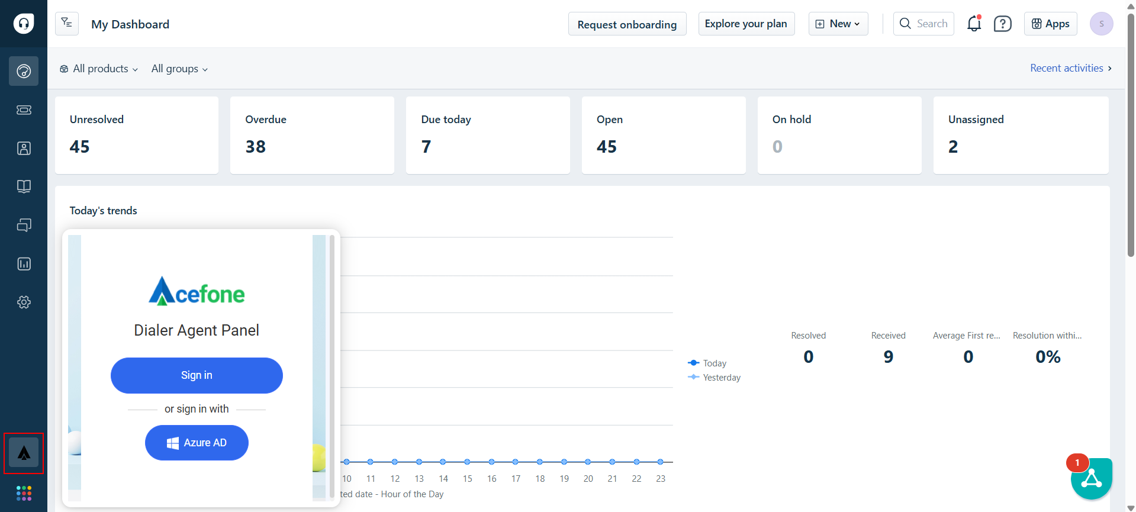Viewport: 1136px width, 512px height.
Task: Click the Received count 9
Action: pyautogui.click(x=889, y=357)
